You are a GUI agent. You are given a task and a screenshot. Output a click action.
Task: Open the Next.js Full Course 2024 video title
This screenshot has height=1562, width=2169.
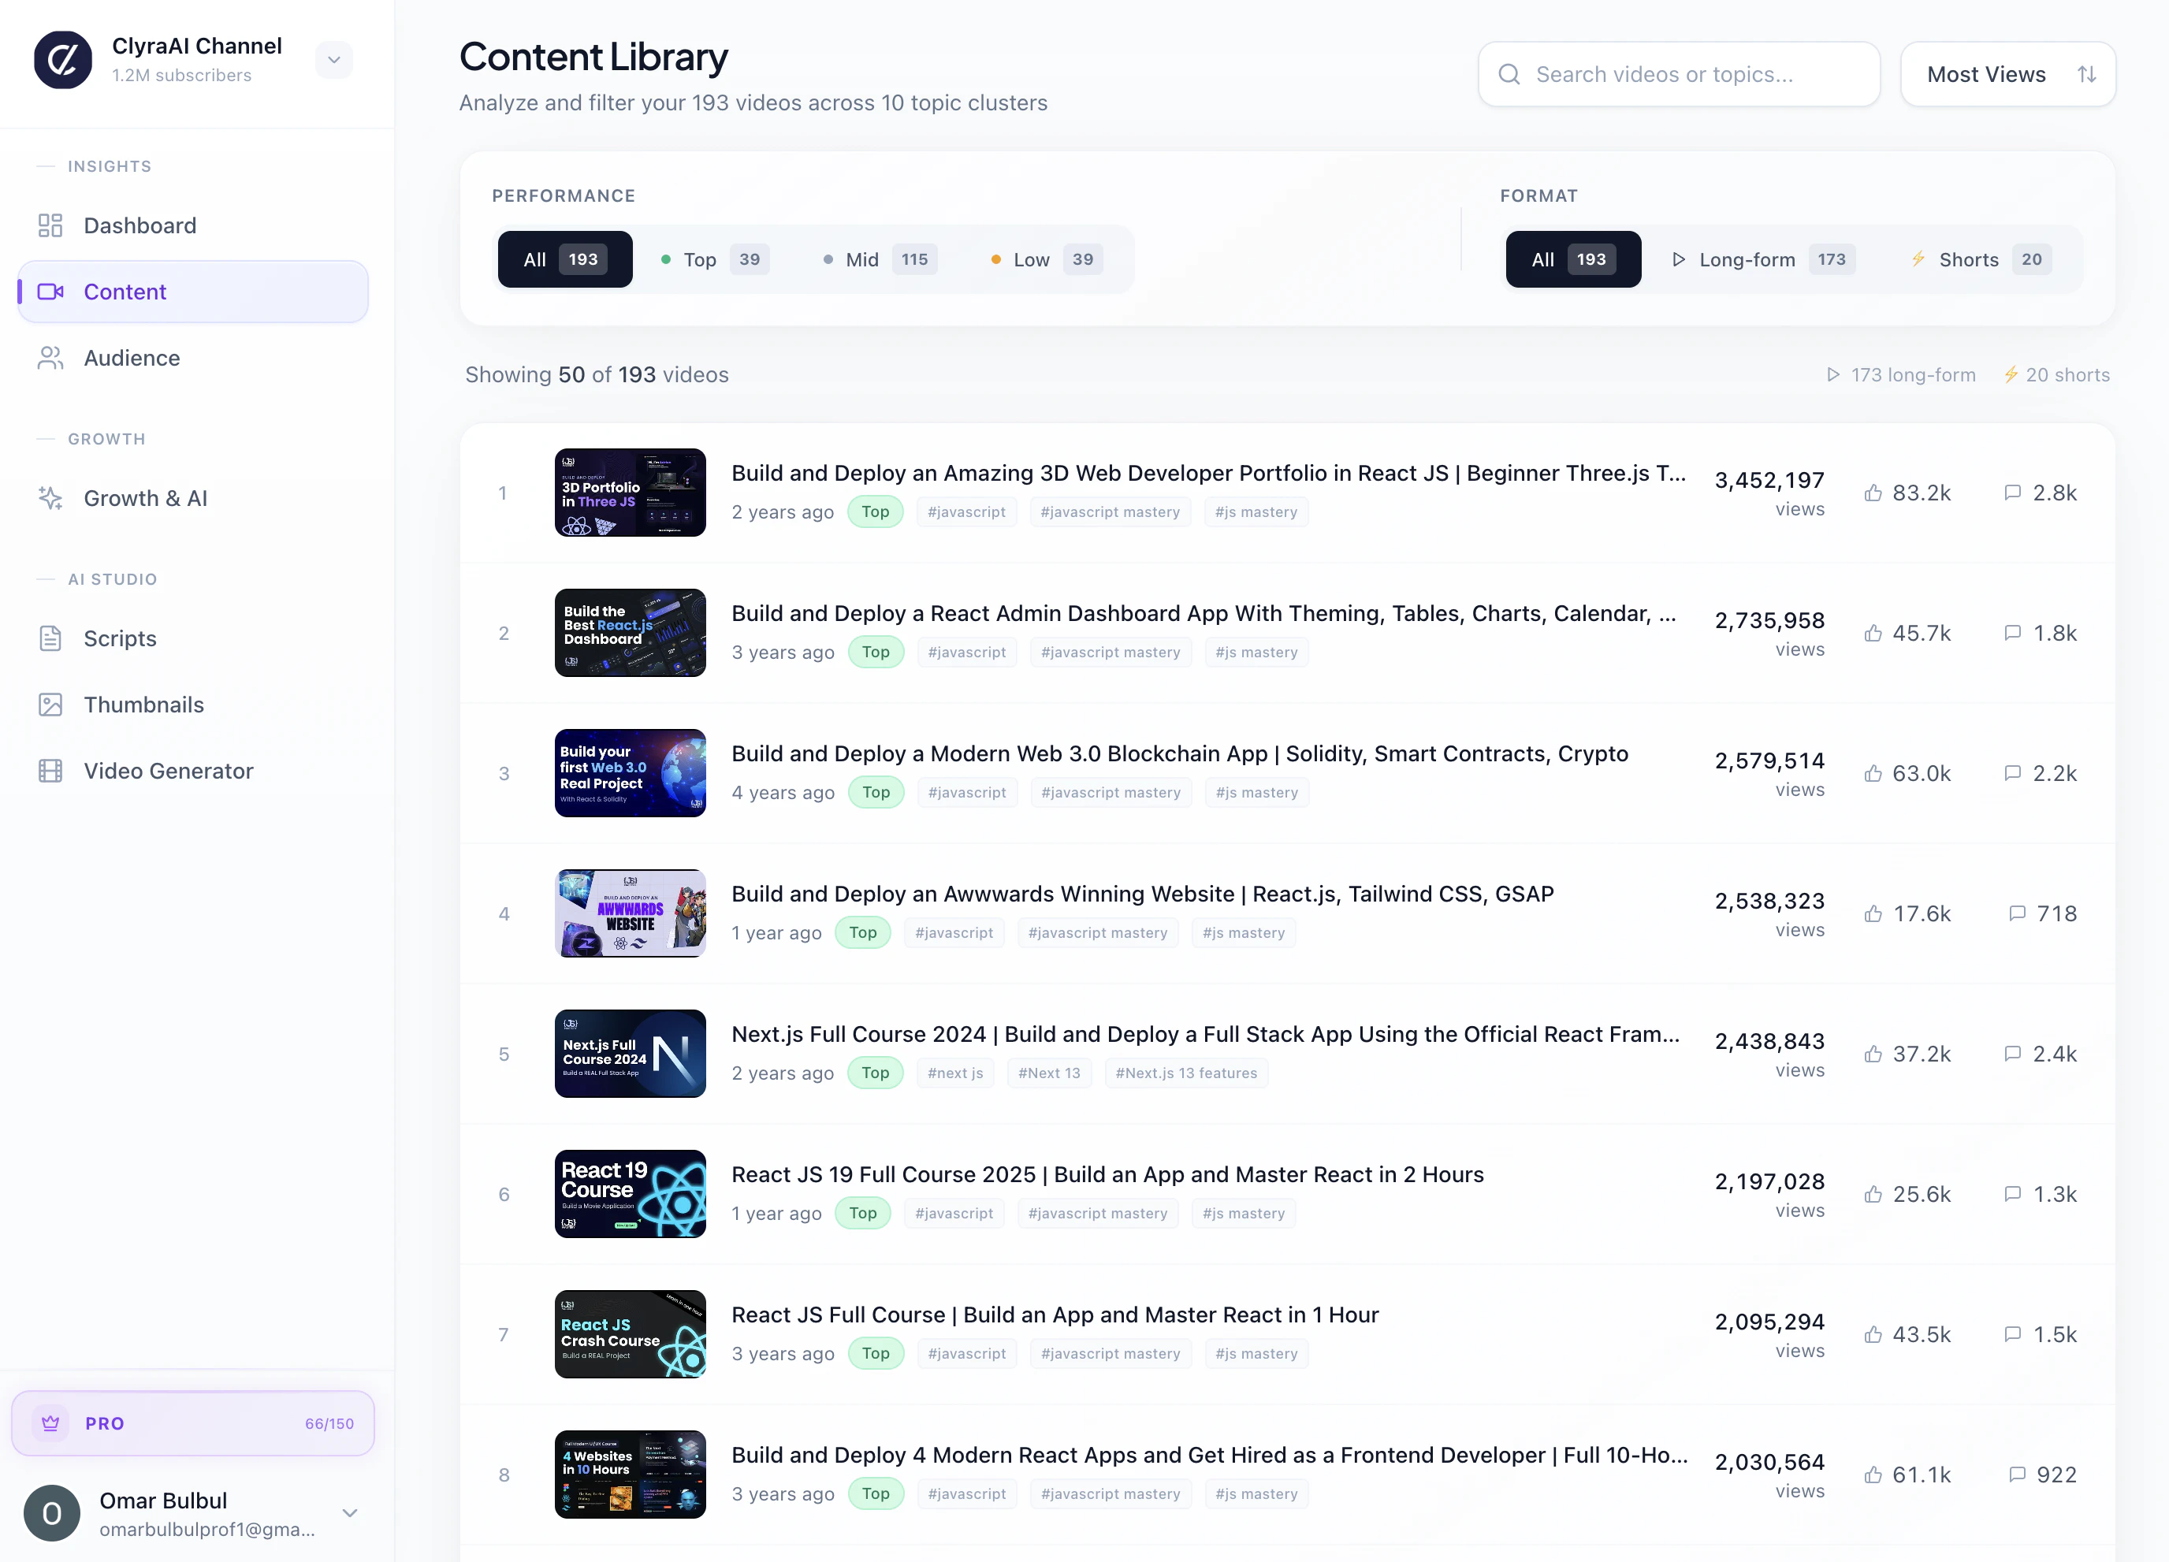[x=1205, y=1034]
